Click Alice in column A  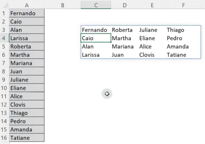click(x=27, y=96)
